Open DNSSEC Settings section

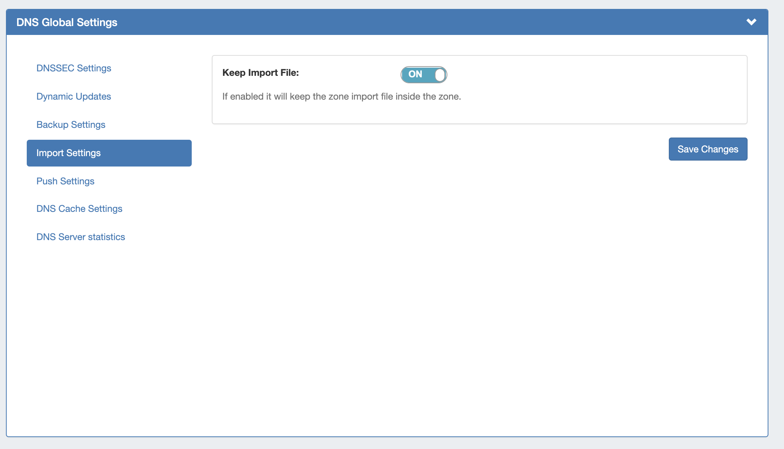tap(74, 68)
